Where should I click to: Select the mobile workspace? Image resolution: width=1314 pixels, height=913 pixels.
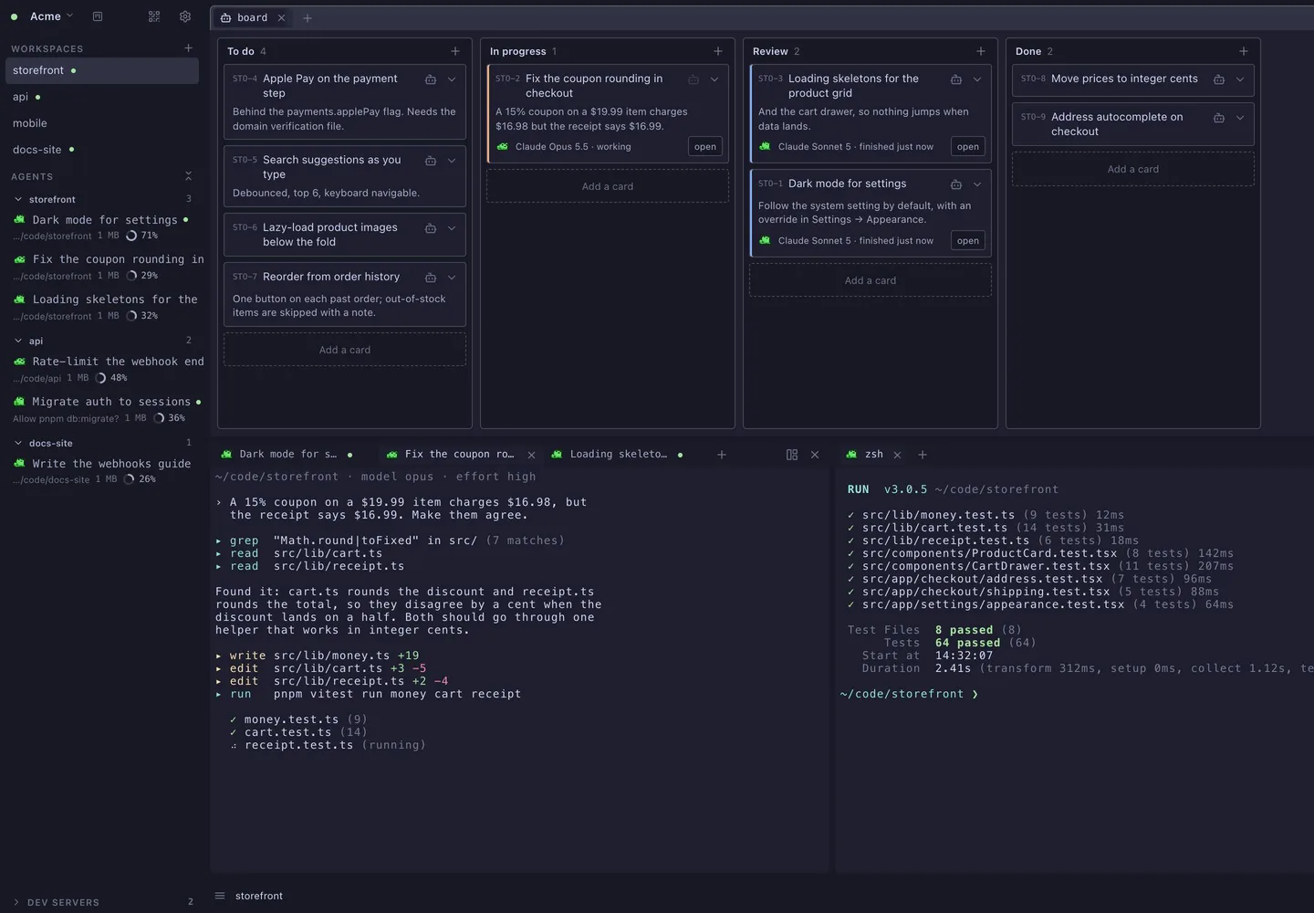pyautogui.click(x=102, y=123)
